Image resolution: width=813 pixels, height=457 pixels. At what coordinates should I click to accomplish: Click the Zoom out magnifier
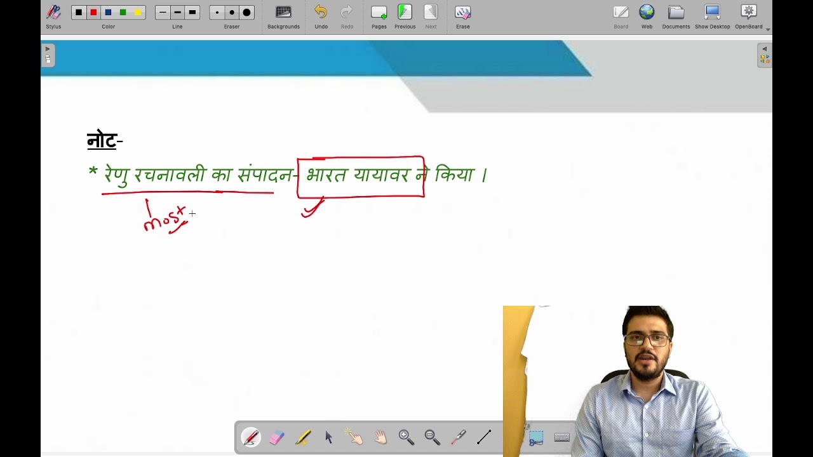[433, 437]
